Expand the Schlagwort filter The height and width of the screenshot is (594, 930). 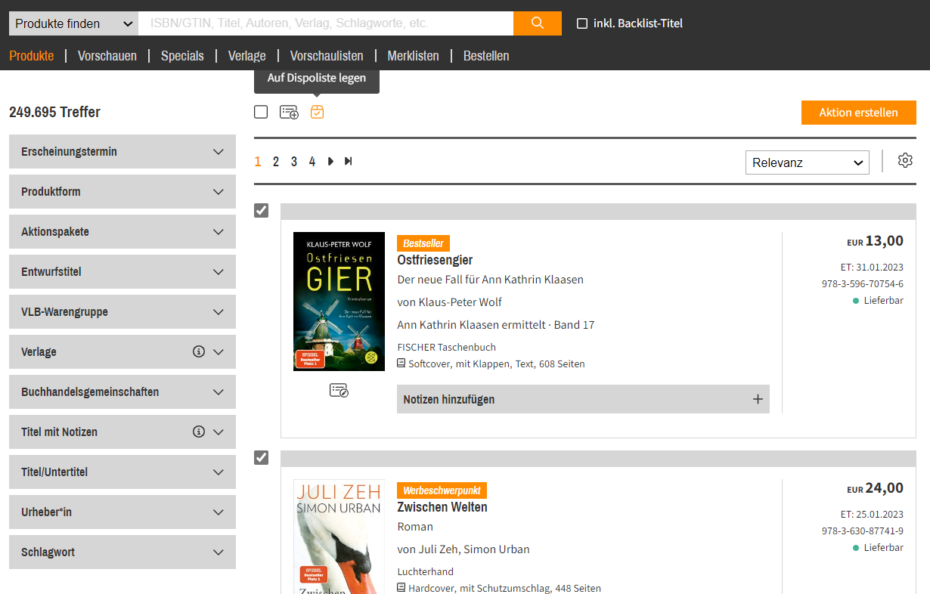122,552
